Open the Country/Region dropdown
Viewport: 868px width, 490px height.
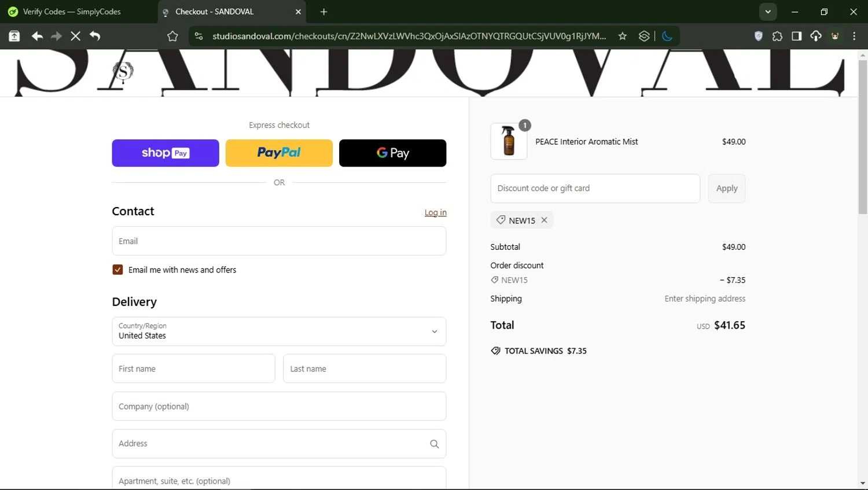click(279, 331)
